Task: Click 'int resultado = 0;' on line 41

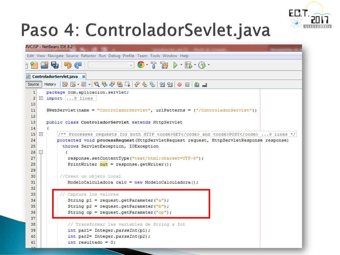Action: [92, 242]
